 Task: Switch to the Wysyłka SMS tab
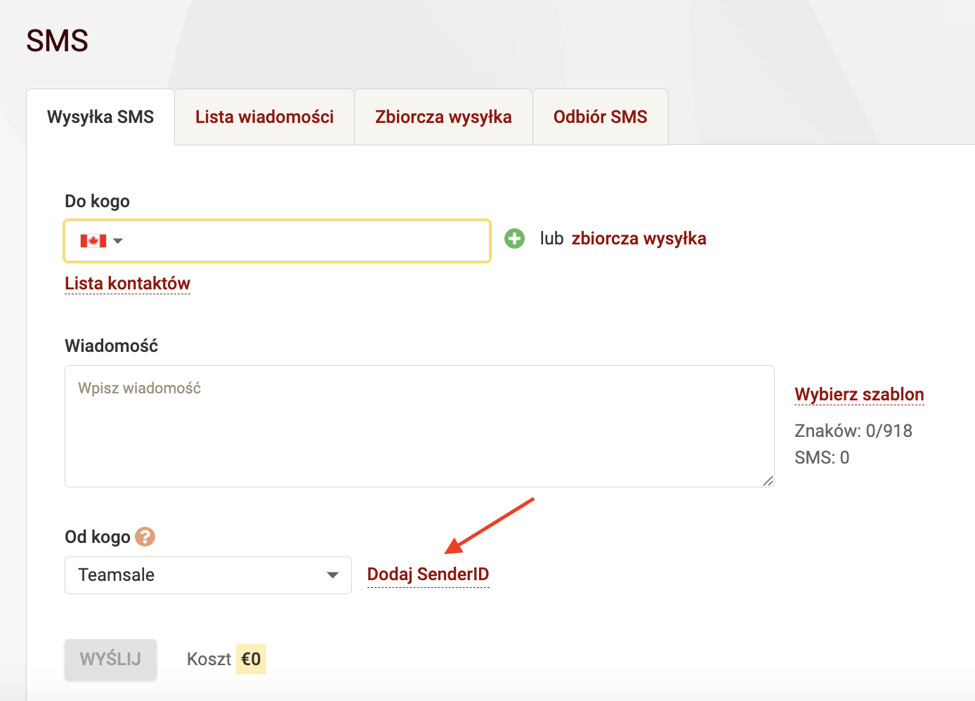[100, 117]
